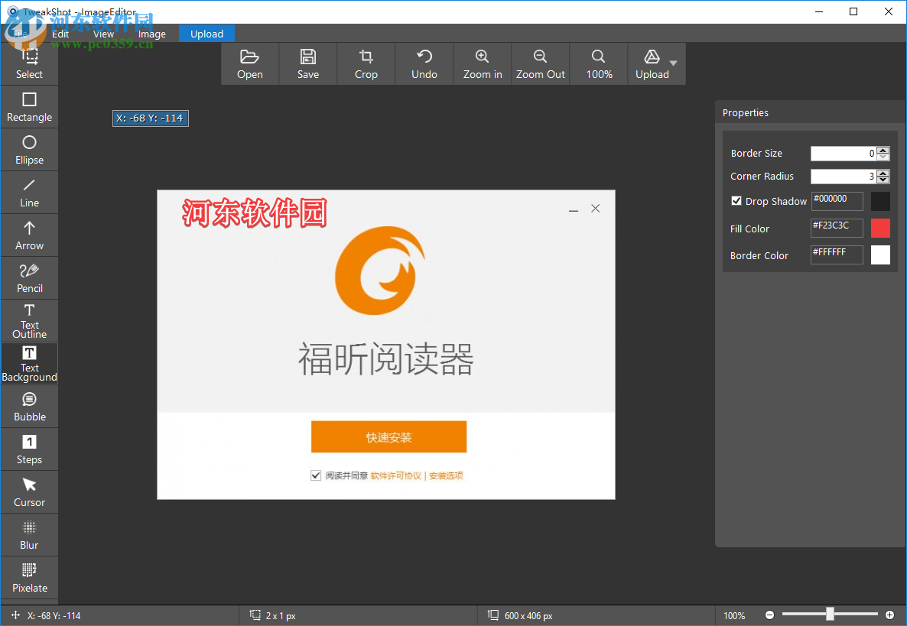Image resolution: width=907 pixels, height=626 pixels.
Task: Click the blue Upload button
Action: [x=206, y=34]
